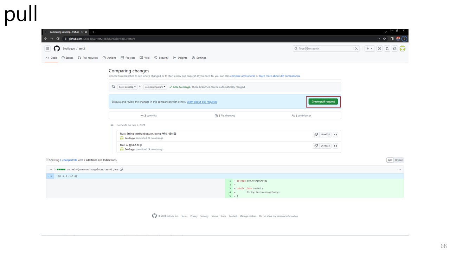This screenshot has height=253, width=450.
Task: Select the Unified diff view
Action: pyautogui.click(x=399, y=160)
